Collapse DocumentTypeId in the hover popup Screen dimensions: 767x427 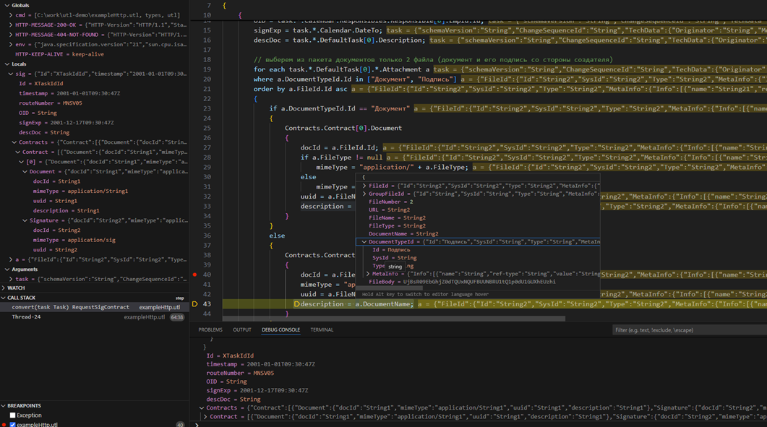pyautogui.click(x=364, y=241)
